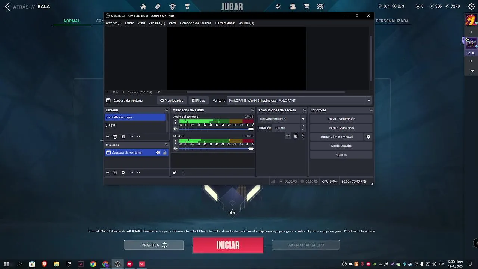Click PRÁCTICA button in Valorant
The width and height of the screenshot is (478, 269).
coord(154,245)
